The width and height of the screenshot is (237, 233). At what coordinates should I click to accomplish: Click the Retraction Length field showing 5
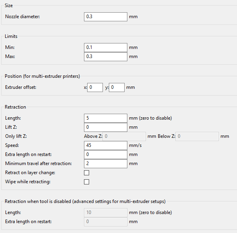click(106, 118)
